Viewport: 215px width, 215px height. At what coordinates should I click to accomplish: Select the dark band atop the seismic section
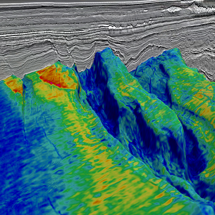[96, 1]
